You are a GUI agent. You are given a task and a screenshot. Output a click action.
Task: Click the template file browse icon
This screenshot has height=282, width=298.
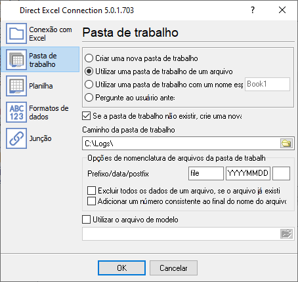(x=286, y=234)
